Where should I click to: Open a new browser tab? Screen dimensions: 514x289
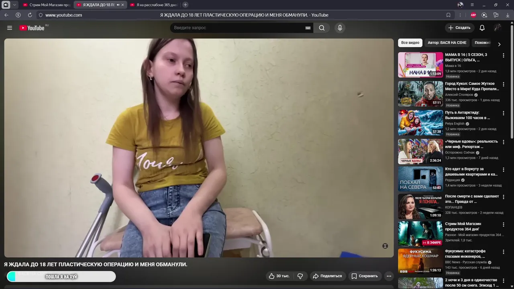point(185,5)
